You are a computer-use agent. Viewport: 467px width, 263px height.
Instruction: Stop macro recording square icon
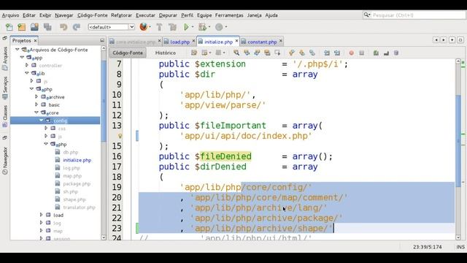click(362, 53)
